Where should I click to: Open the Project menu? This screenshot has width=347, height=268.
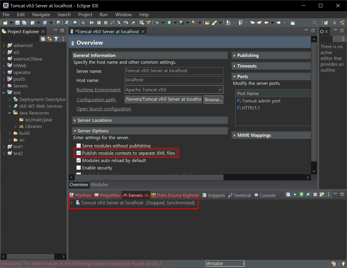tap(85, 15)
